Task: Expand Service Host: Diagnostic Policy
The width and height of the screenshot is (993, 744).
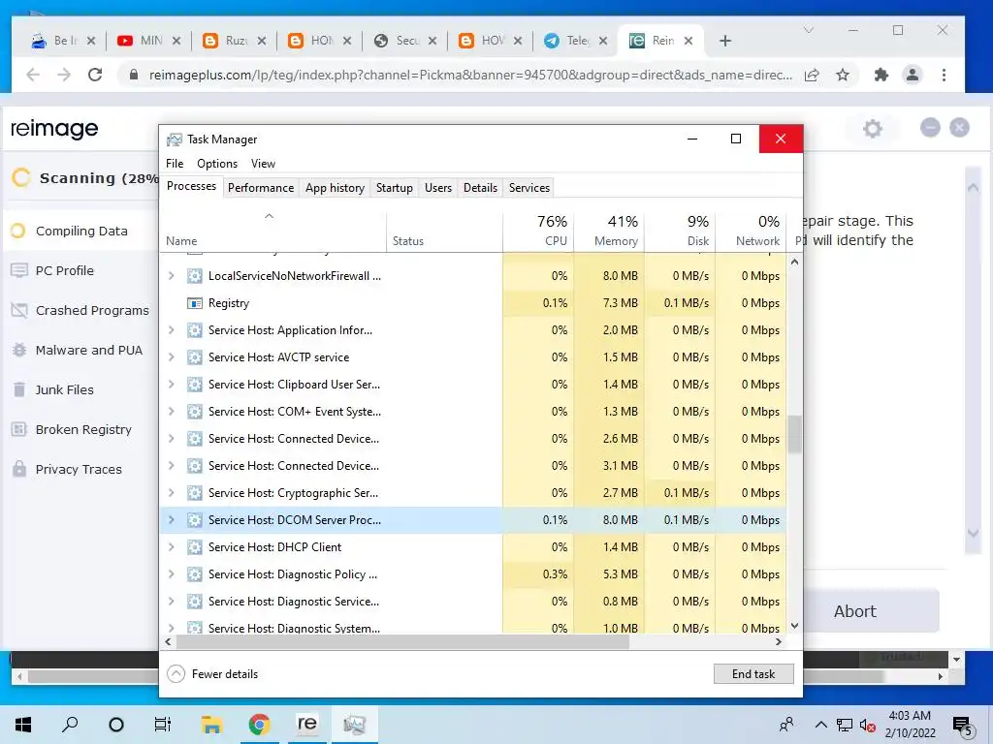Action: pos(171,574)
